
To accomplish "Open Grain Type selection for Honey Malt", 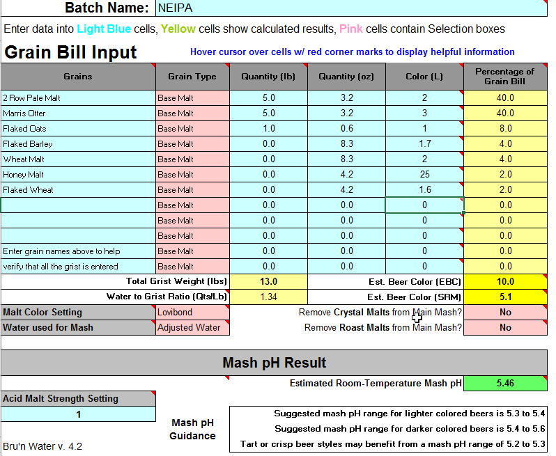I will click(192, 174).
